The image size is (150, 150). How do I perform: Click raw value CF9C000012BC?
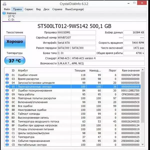click(x=131, y=94)
